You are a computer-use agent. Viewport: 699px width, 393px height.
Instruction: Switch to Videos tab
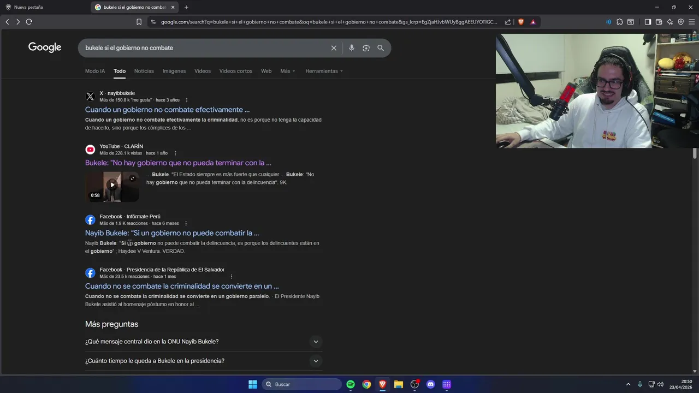[203, 71]
